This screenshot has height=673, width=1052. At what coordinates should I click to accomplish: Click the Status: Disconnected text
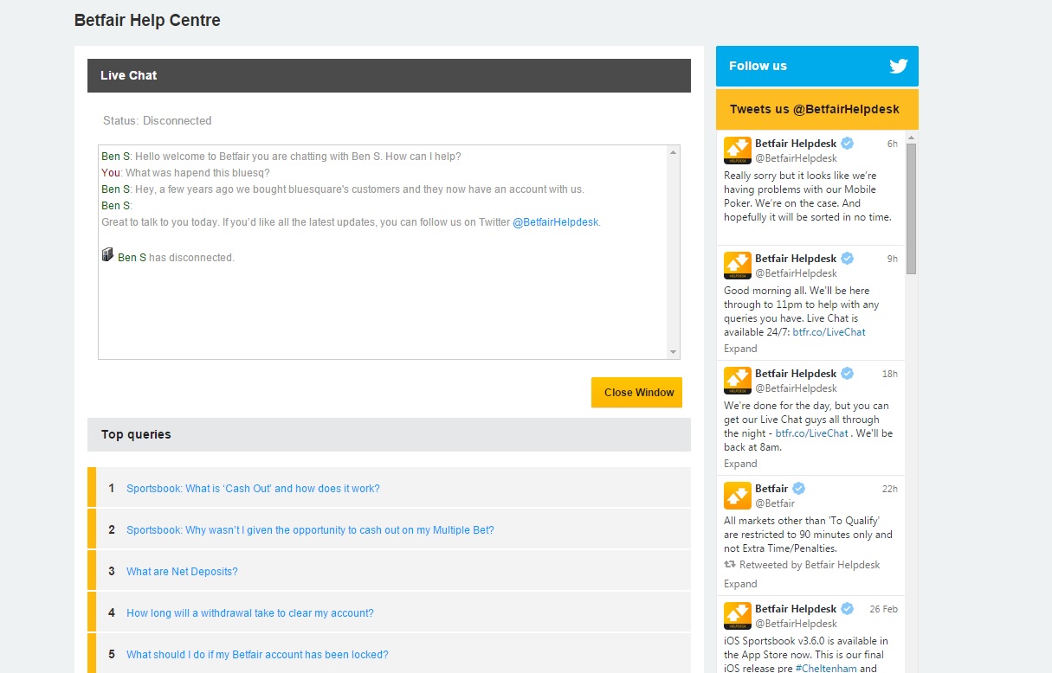[x=157, y=121]
